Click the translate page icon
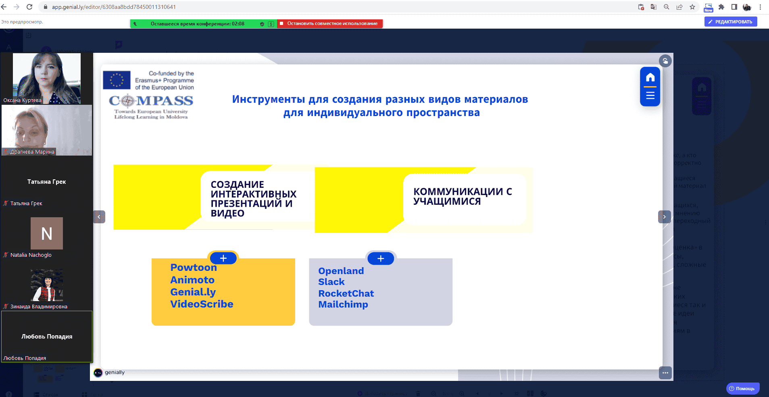This screenshot has width=769, height=397. [x=654, y=7]
